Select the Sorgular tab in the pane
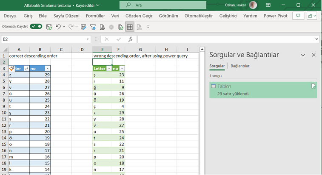Image resolution: width=322 pixels, height=175 pixels. click(x=217, y=66)
